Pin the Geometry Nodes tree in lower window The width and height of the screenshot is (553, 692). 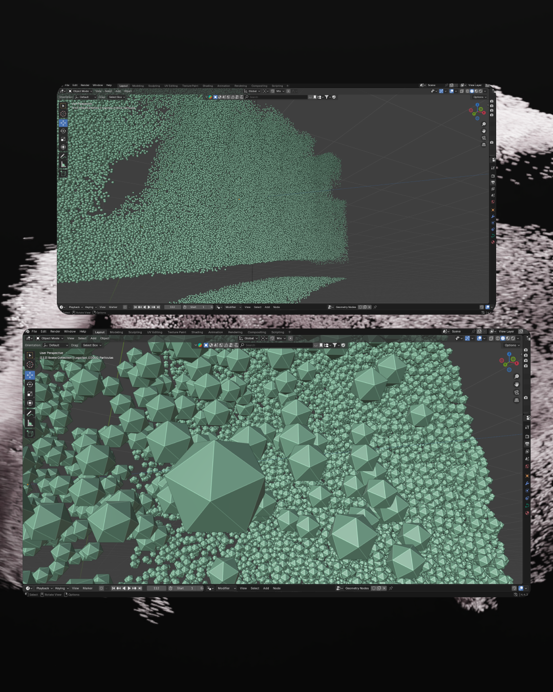pos(391,588)
